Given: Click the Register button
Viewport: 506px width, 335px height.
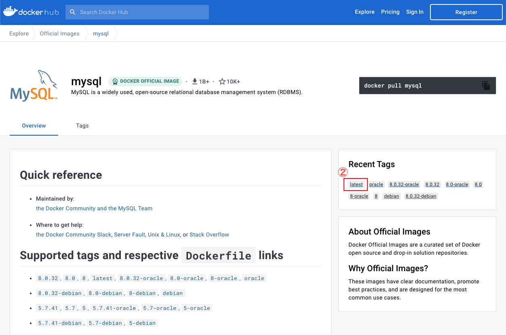Looking at the screenshot, I should pyautogui.click(x=466, y=12).
